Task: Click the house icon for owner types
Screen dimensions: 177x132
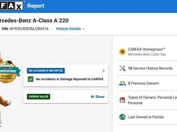Action: pyautogui.click(x=122, y=100)
